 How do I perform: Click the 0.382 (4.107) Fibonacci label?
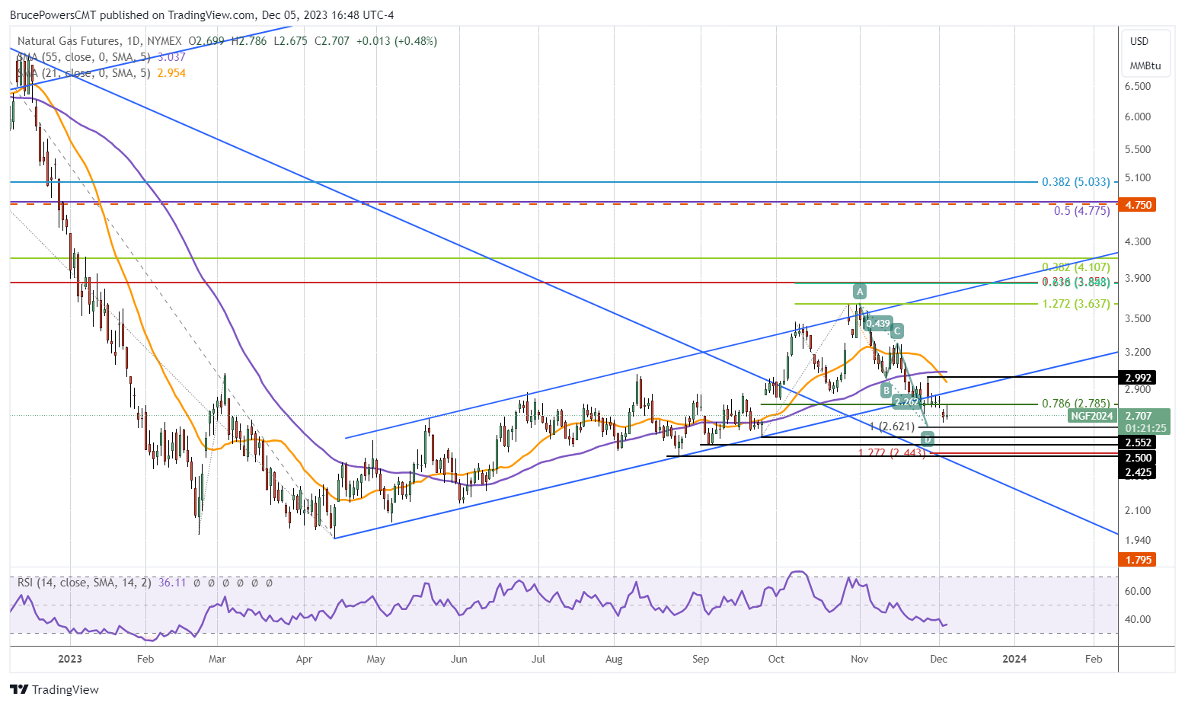tap(1076, 267)
